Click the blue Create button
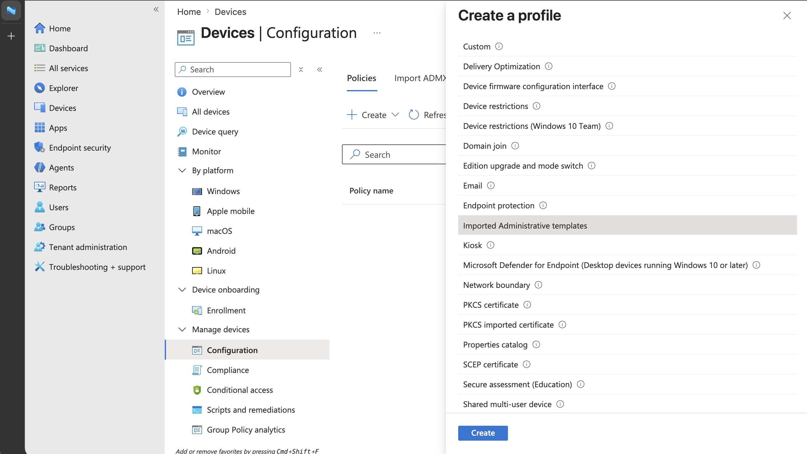The image size is (807, 454). coord(483,433)
